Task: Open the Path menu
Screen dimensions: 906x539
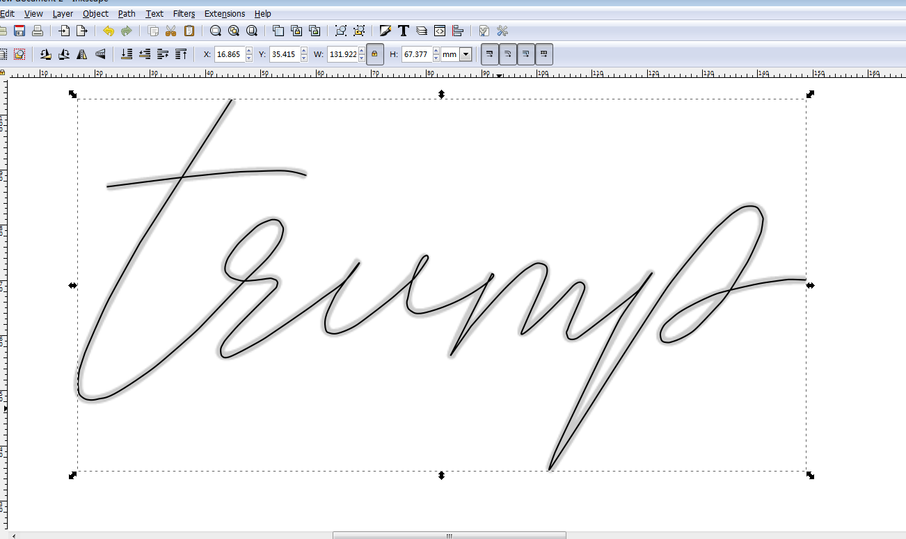Action: [x=127, y=13]
